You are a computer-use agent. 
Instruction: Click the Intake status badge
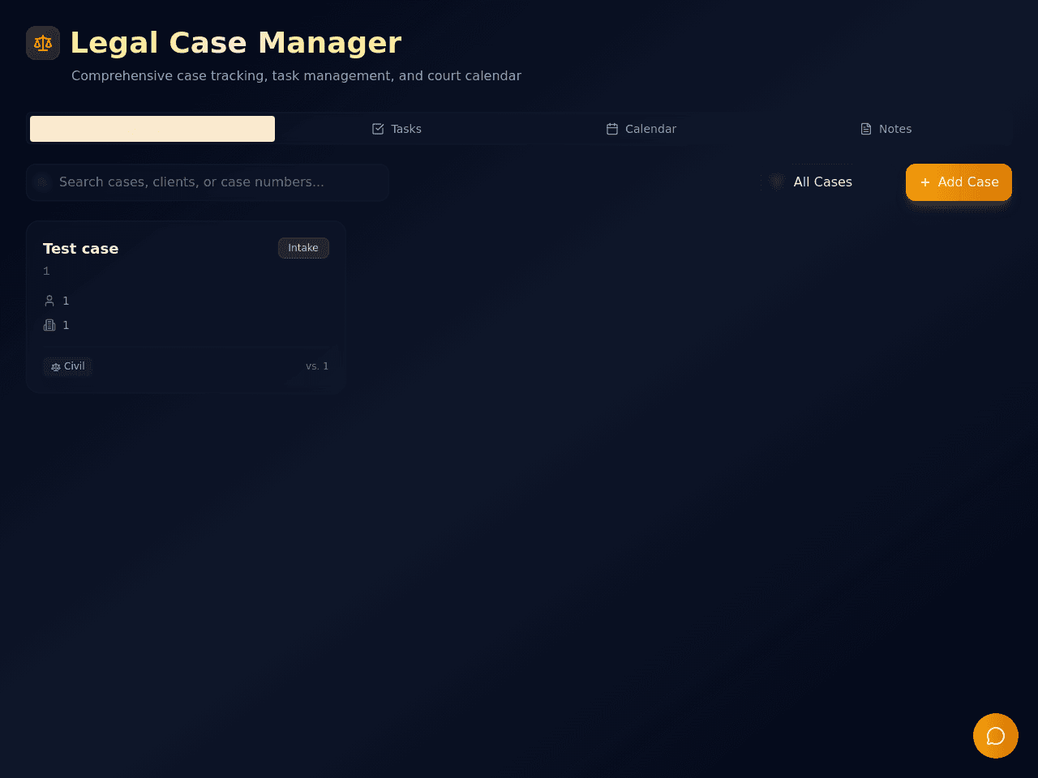click(303, 248)
